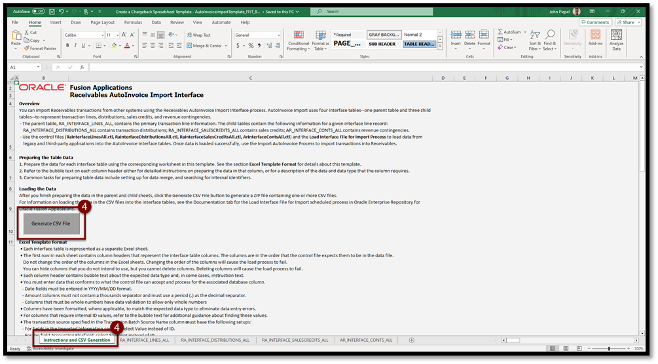Viewport: 658px width, 364px height.
Task: Toggle Bold formatting
Action: [x=67, y=46]
